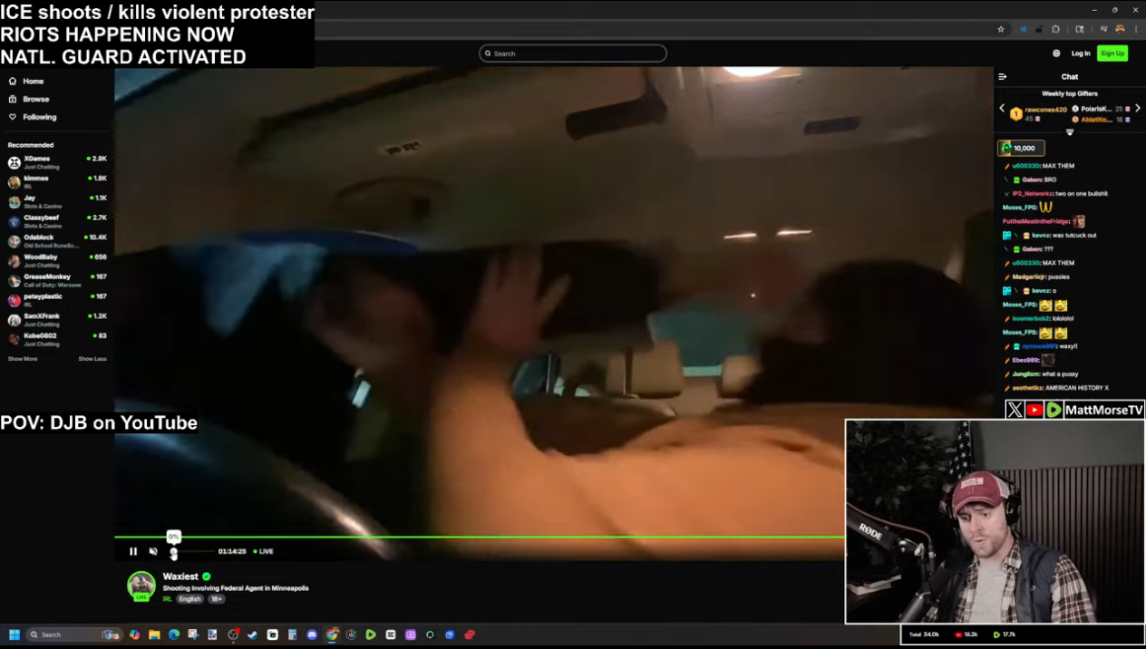Show previous weekly top gifters with left arrow
Image resolution: width=1146 pixels, height=649 pixels.
pos(1002,109)
